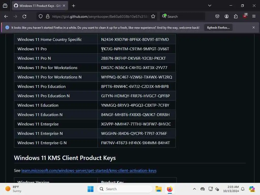Viewport: 260px width, 195px height.
Task: Click the Firefox Search box
Action: [x=182, y=17]
